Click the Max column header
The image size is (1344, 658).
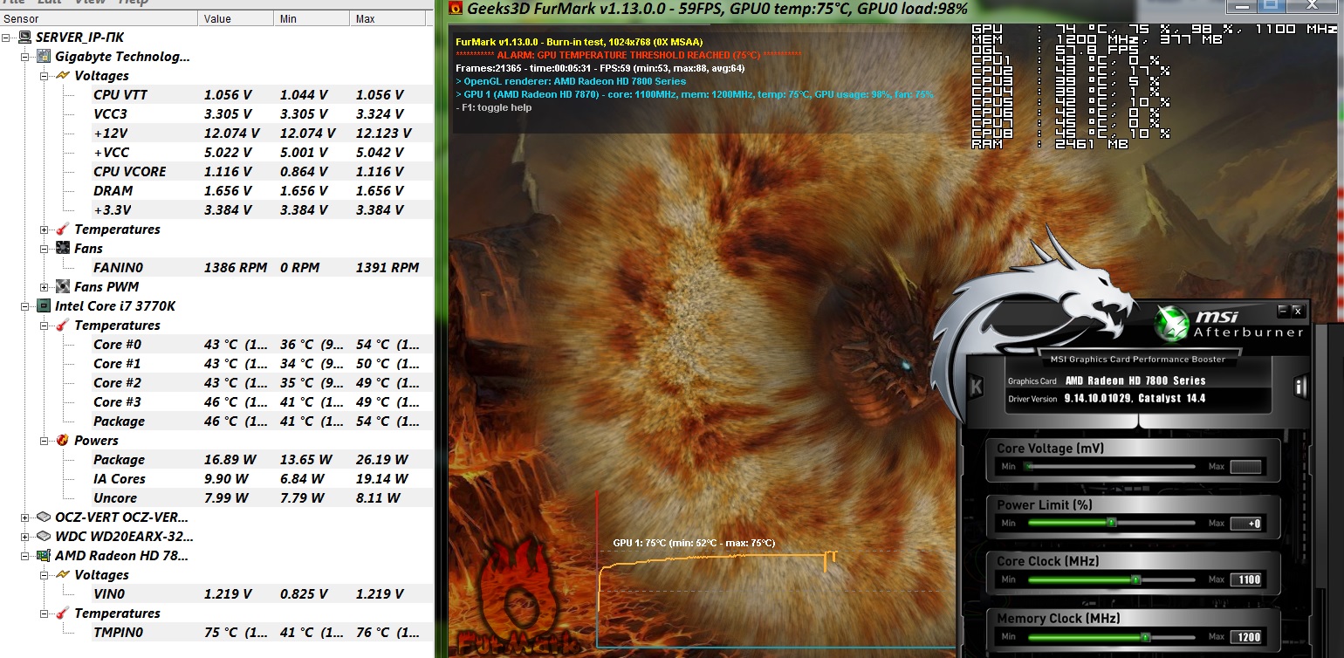[389, 18]
